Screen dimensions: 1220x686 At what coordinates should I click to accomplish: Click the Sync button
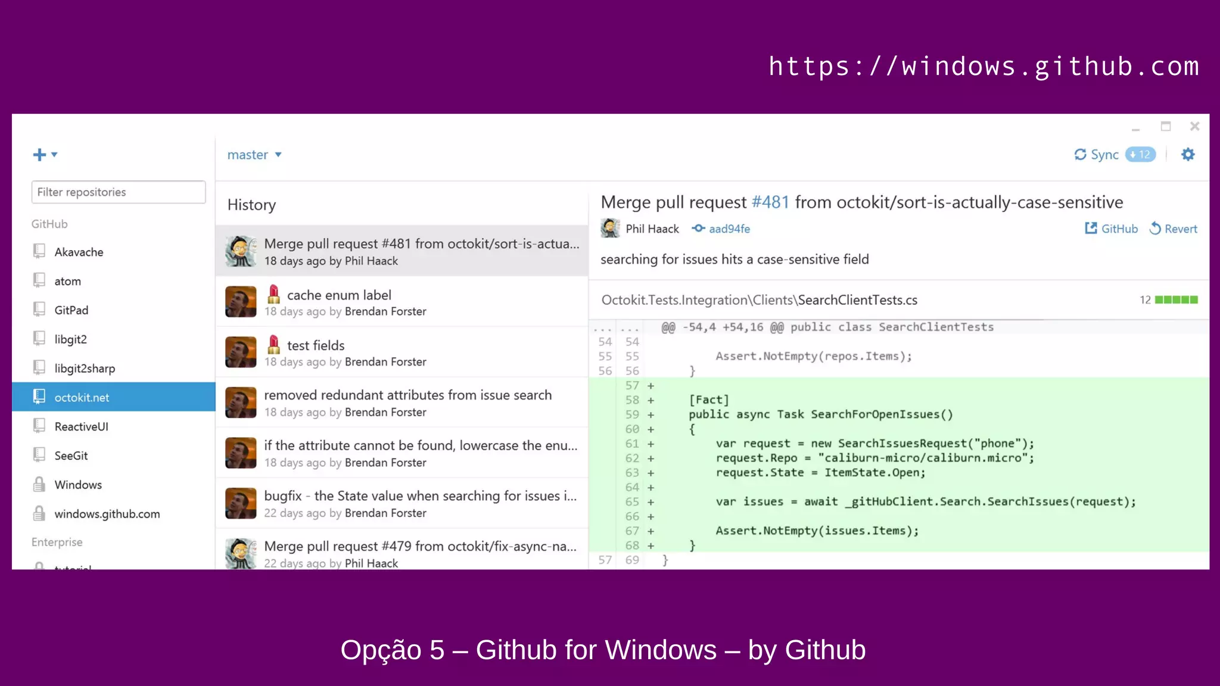(x=1097, y=155)
